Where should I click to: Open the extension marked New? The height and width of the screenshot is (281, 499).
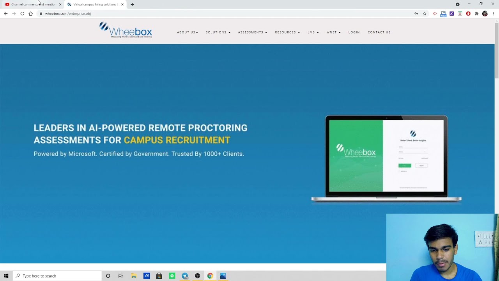[x=443, y=14]
